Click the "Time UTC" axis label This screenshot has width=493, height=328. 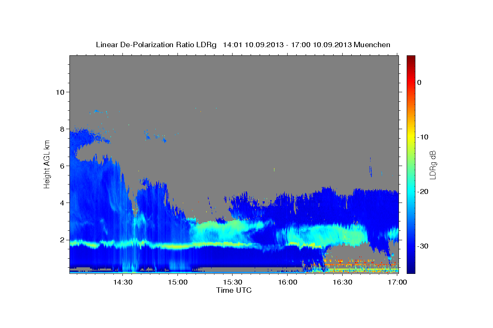coord(234,290)
